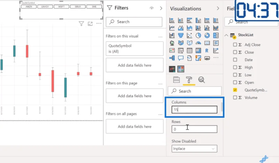This screenshot has height=163, width=279.
Task: Select the Clustered bar chart visual
Action: coord(189,21)
